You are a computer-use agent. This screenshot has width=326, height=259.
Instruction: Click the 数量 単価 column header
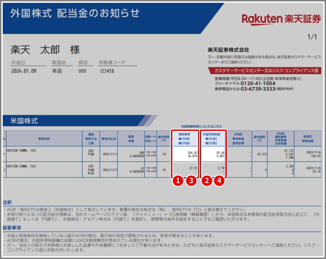(x=131, y=139)
